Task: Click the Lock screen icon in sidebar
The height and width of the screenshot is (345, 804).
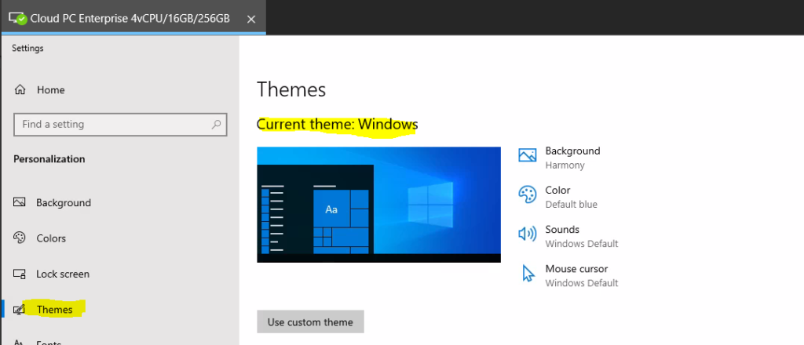Action: pos(20,274)
